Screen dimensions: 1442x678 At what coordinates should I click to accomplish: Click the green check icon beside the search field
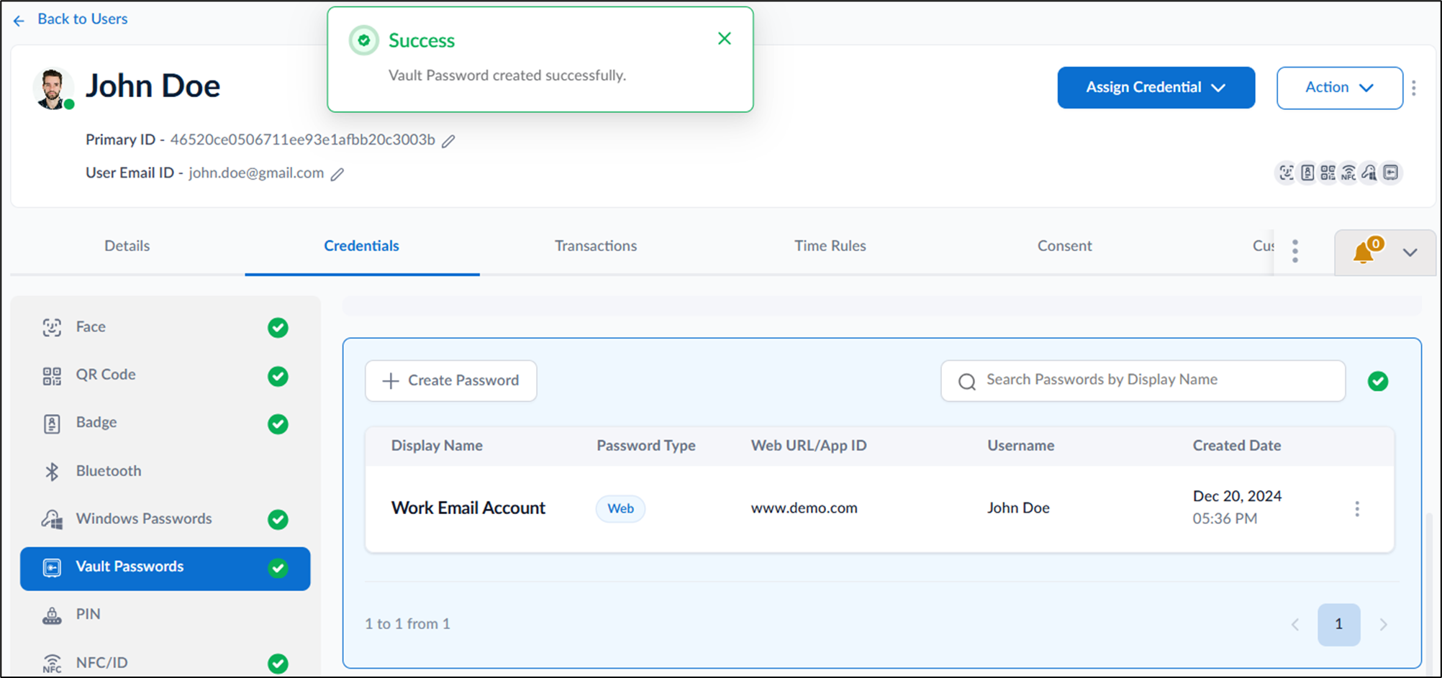click(x=1378, y=381)
